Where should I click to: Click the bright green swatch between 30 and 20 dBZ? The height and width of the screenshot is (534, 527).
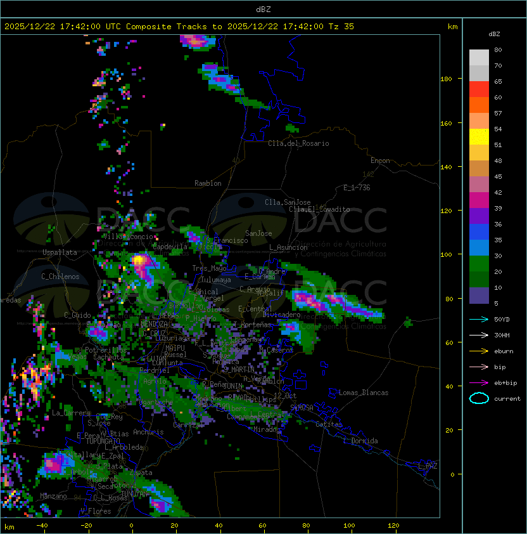(x=479, y=264)
